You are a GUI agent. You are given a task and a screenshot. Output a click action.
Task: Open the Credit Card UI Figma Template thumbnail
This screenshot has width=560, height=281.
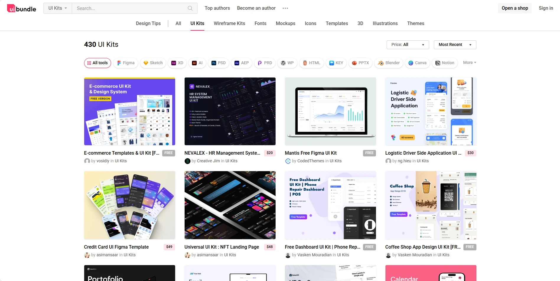coord(130,205)
